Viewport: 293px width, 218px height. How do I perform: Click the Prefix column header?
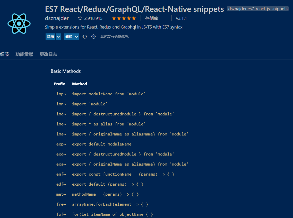pos(59,84)
